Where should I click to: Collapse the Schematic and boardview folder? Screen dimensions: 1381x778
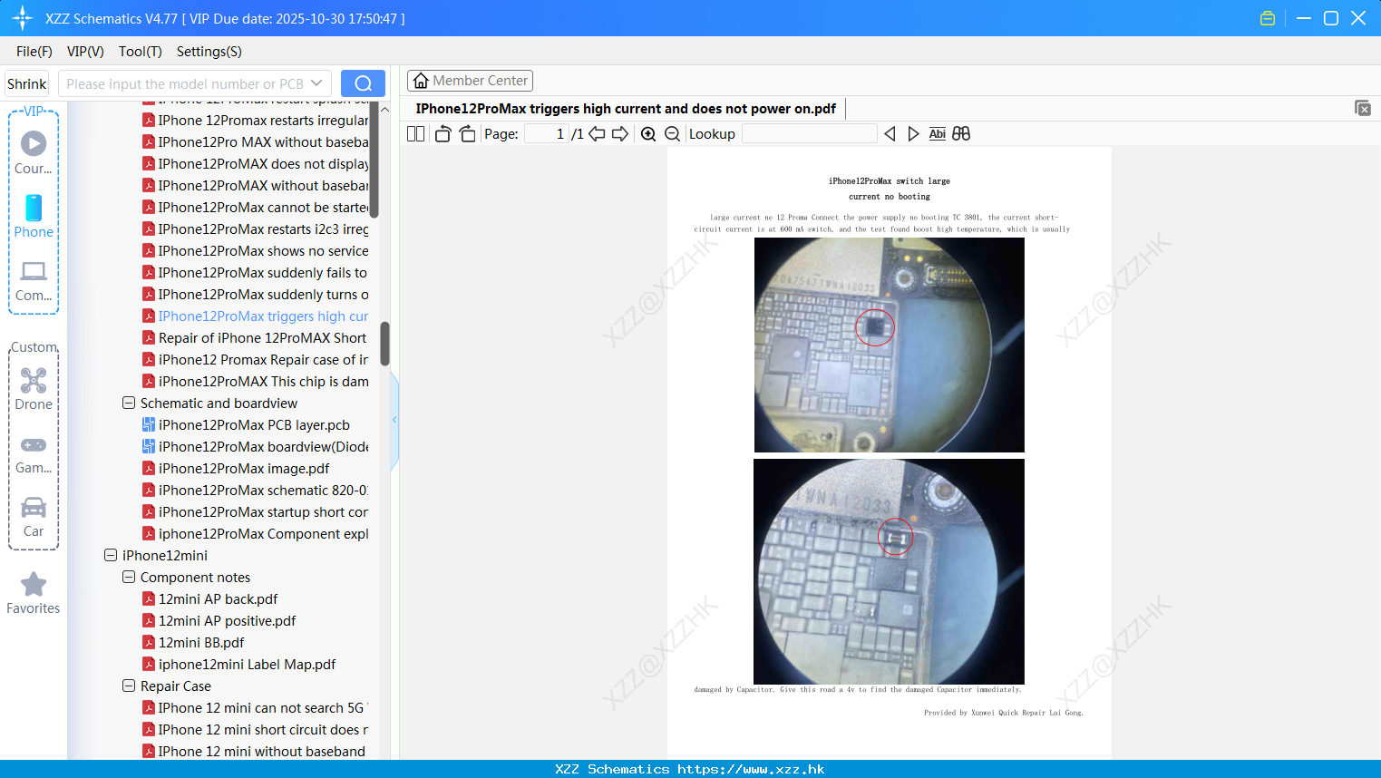tap(129, 403)
